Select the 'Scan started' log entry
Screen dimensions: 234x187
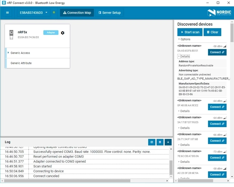point(85,166)
